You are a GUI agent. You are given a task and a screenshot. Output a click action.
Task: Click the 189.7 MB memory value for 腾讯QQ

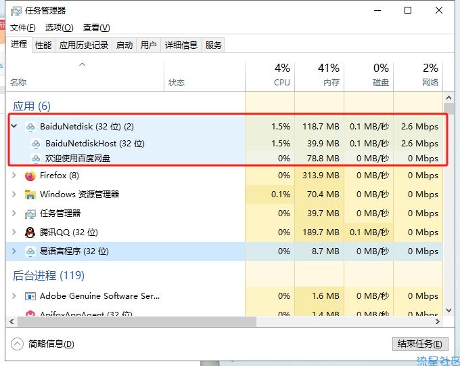[321, 232]
